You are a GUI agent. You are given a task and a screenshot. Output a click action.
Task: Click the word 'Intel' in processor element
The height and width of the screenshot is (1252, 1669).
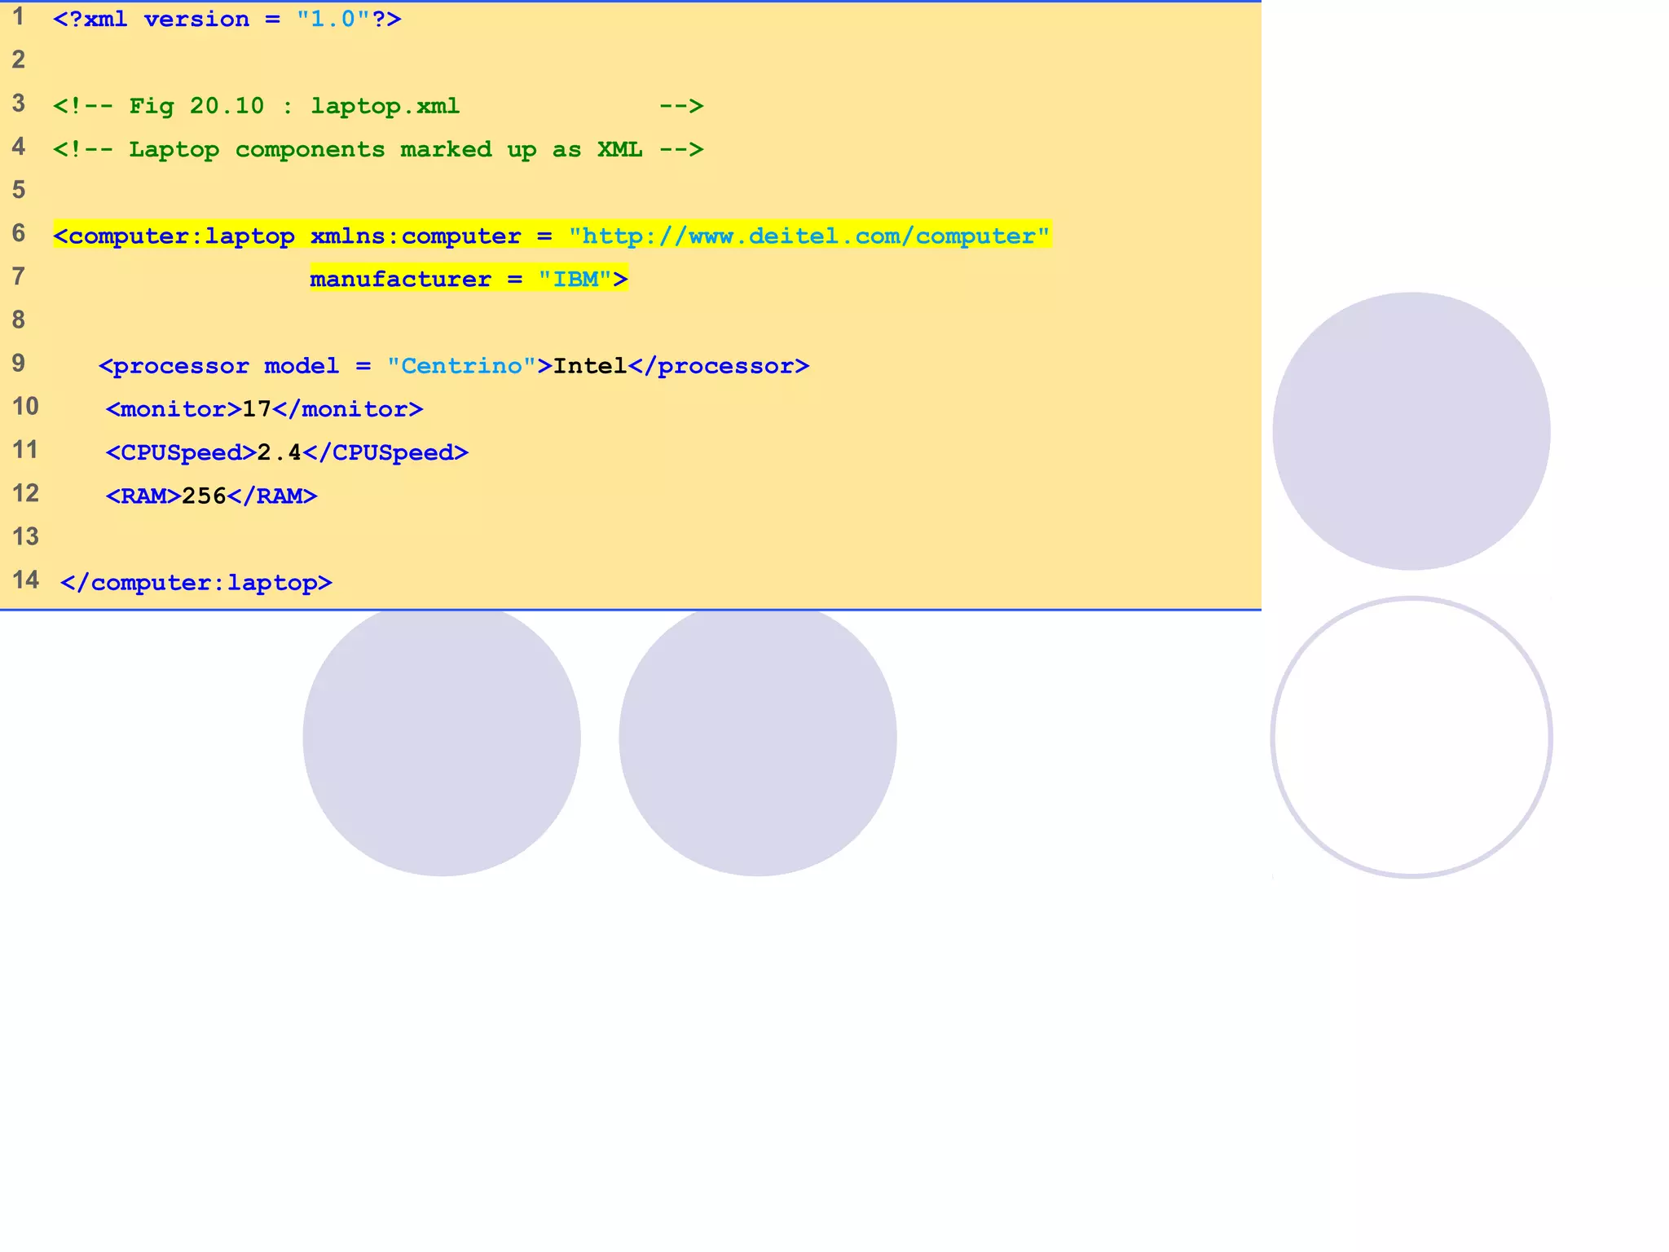click(x=590, y=366)
